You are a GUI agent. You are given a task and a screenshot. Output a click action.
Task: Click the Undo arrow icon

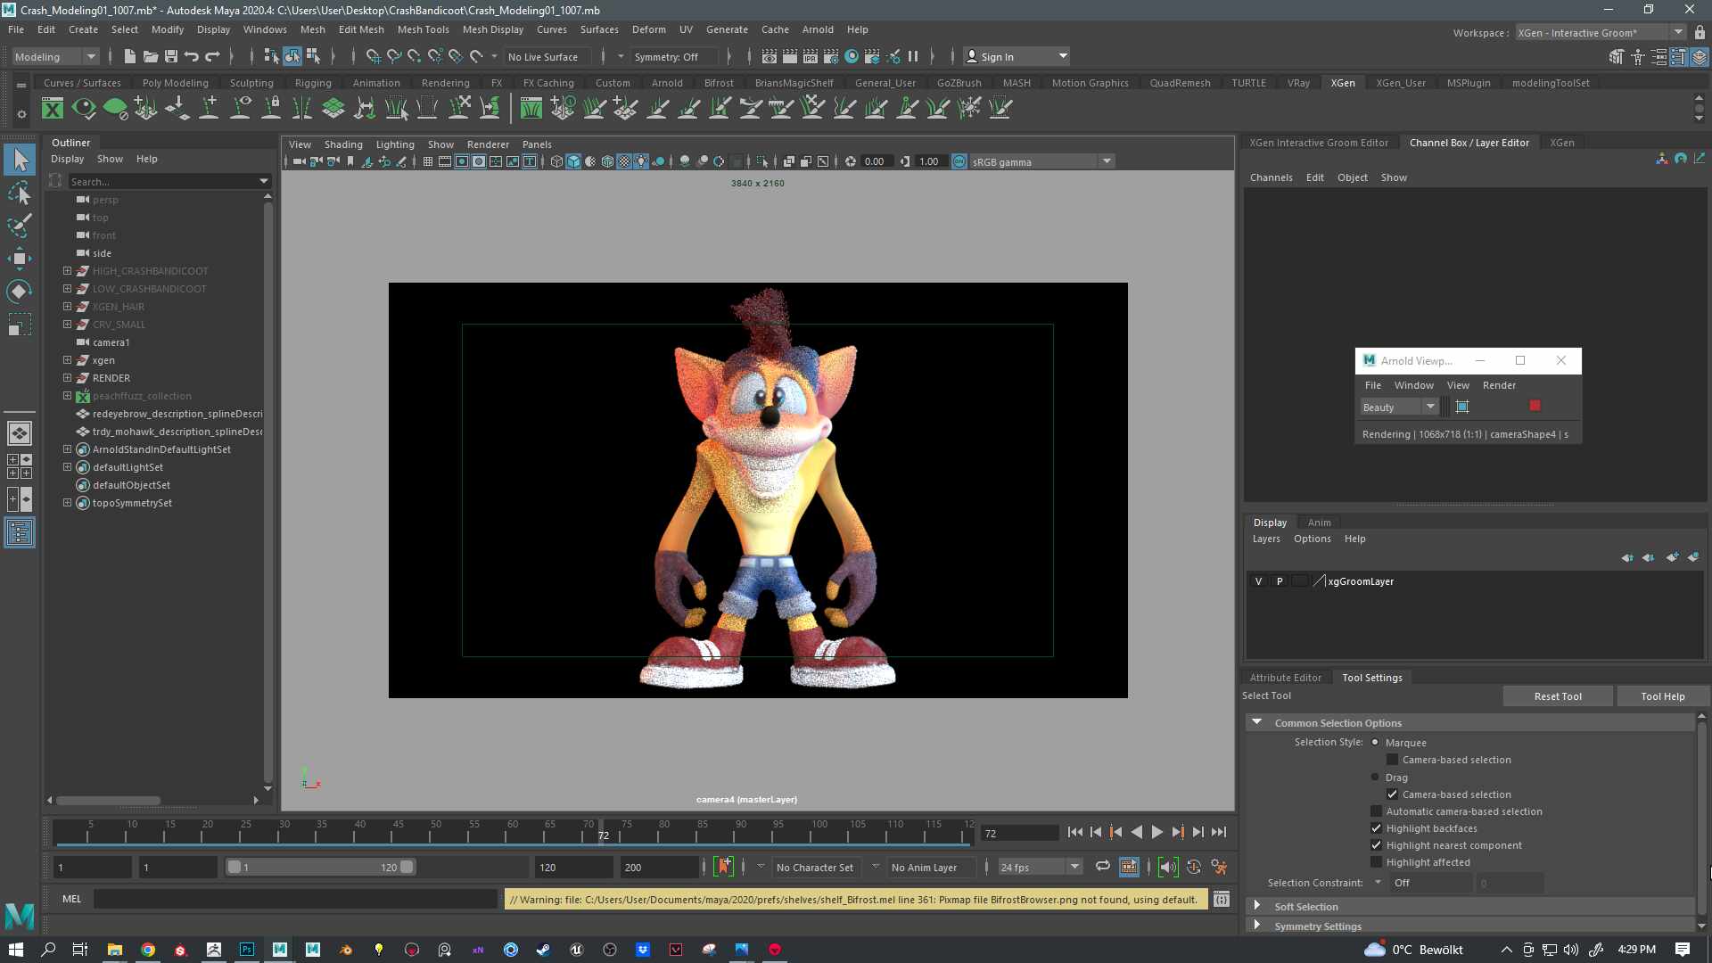click(x=192, y=56)
